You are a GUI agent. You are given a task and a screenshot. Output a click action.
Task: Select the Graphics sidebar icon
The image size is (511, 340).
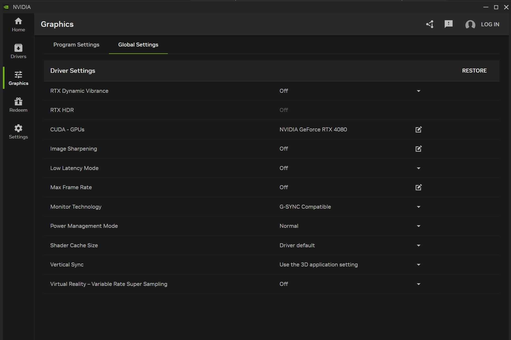click(x=18, y=78)
